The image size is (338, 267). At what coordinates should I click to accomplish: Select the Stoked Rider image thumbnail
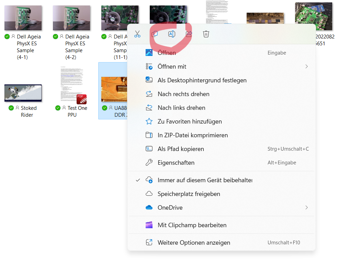click(23, 93)
